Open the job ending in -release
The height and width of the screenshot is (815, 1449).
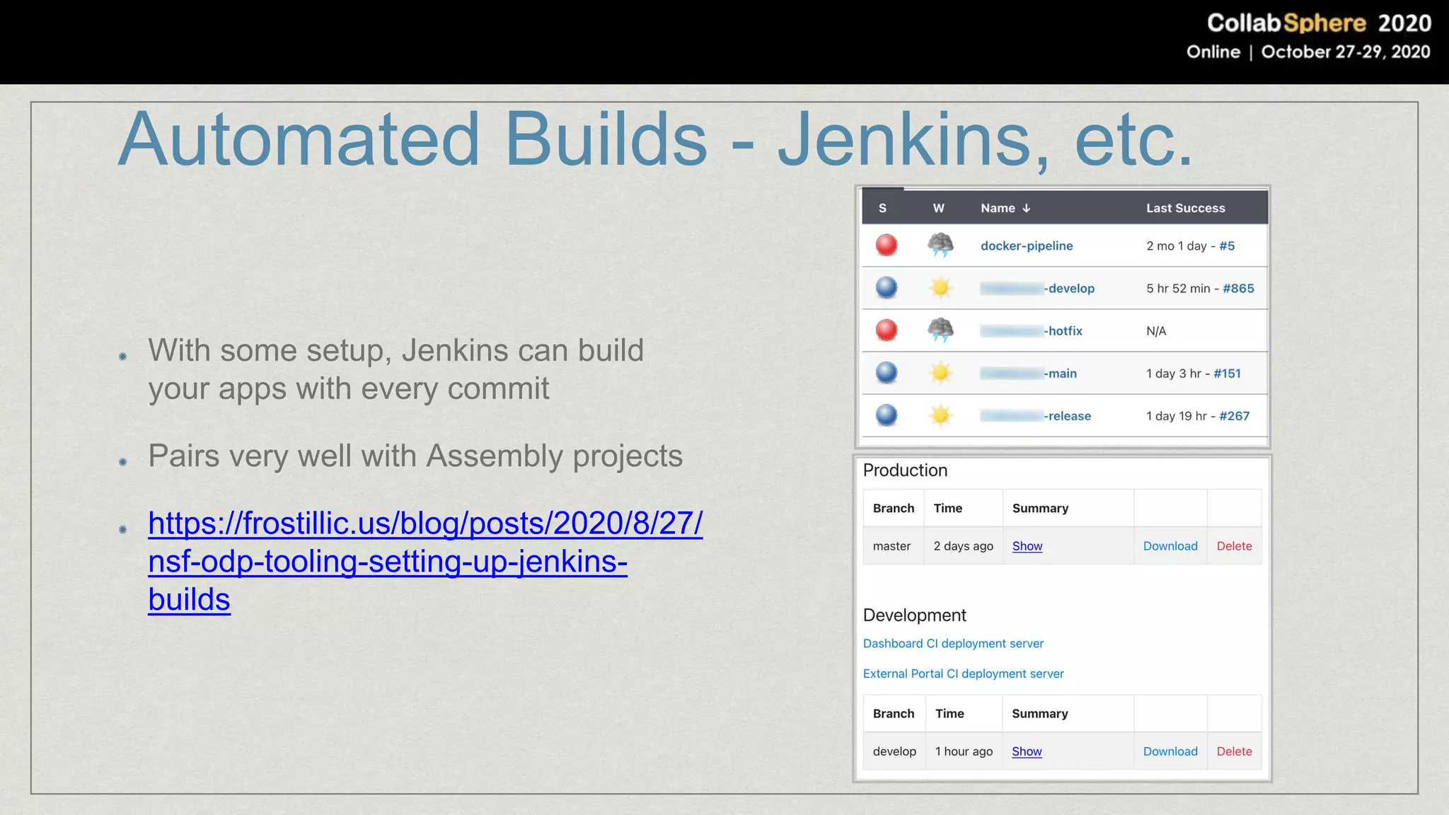1035,415
